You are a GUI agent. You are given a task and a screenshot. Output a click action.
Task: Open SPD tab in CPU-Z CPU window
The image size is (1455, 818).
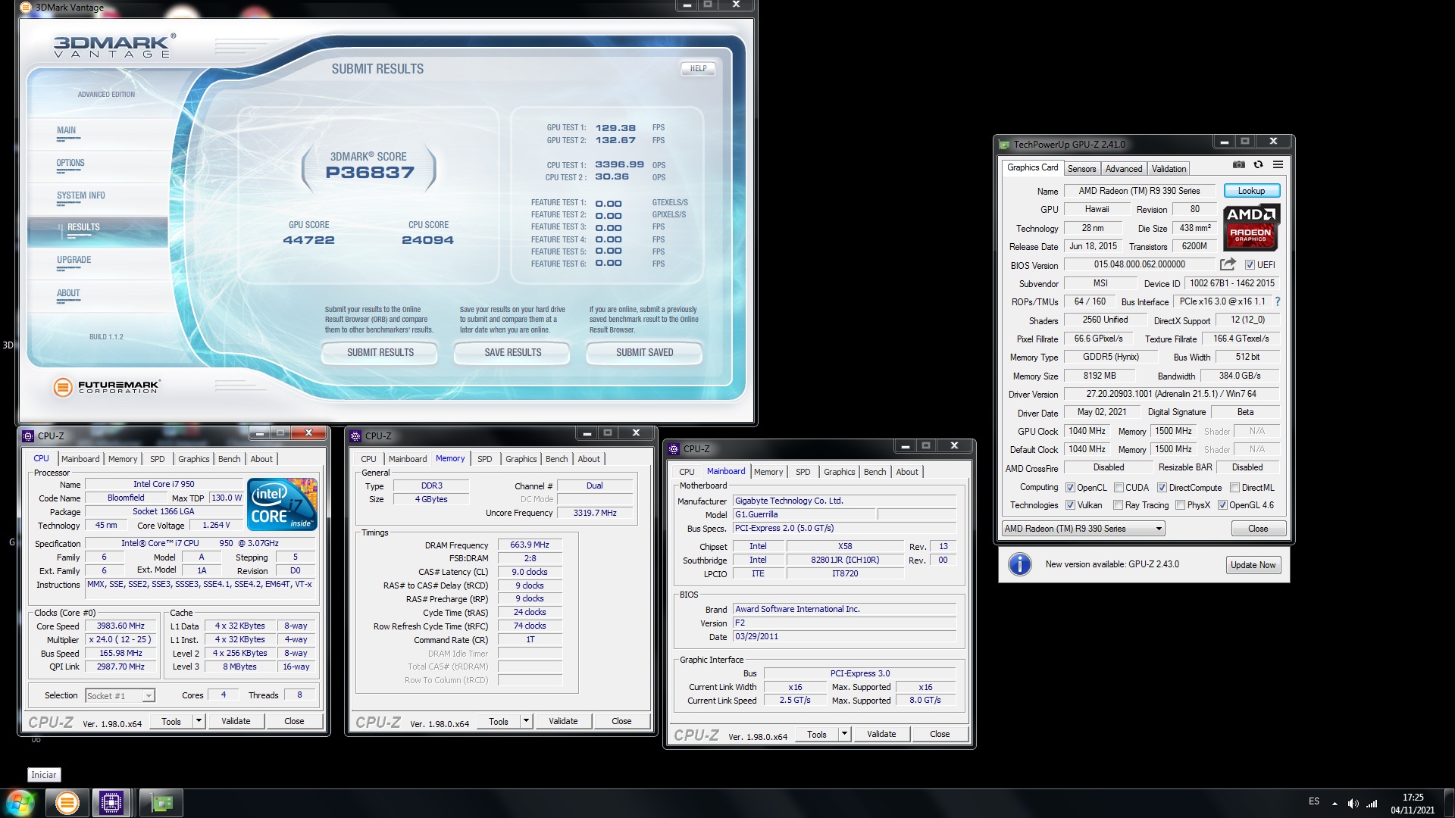tap(157, 459)
